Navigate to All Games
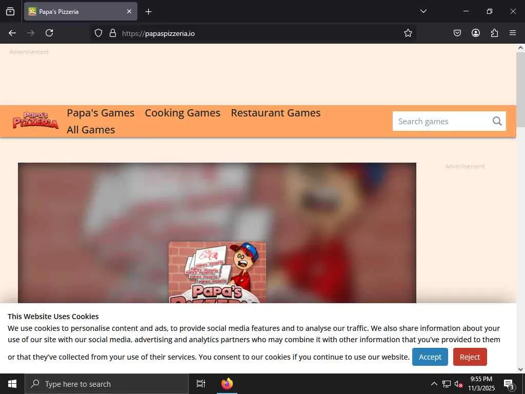Viewport: 525px width, 394px height. click(x=91, y=130)
